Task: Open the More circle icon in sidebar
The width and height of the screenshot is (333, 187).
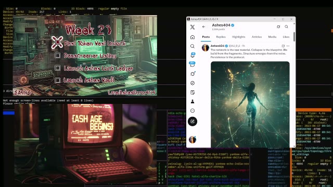Action: [x=193, y=111]
